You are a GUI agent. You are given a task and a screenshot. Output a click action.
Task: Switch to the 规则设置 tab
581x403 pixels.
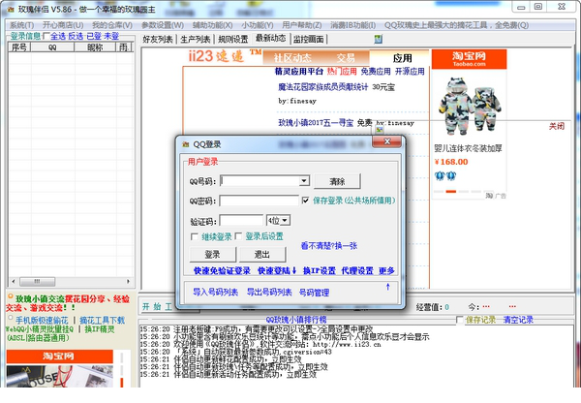[x=233, y=40]
